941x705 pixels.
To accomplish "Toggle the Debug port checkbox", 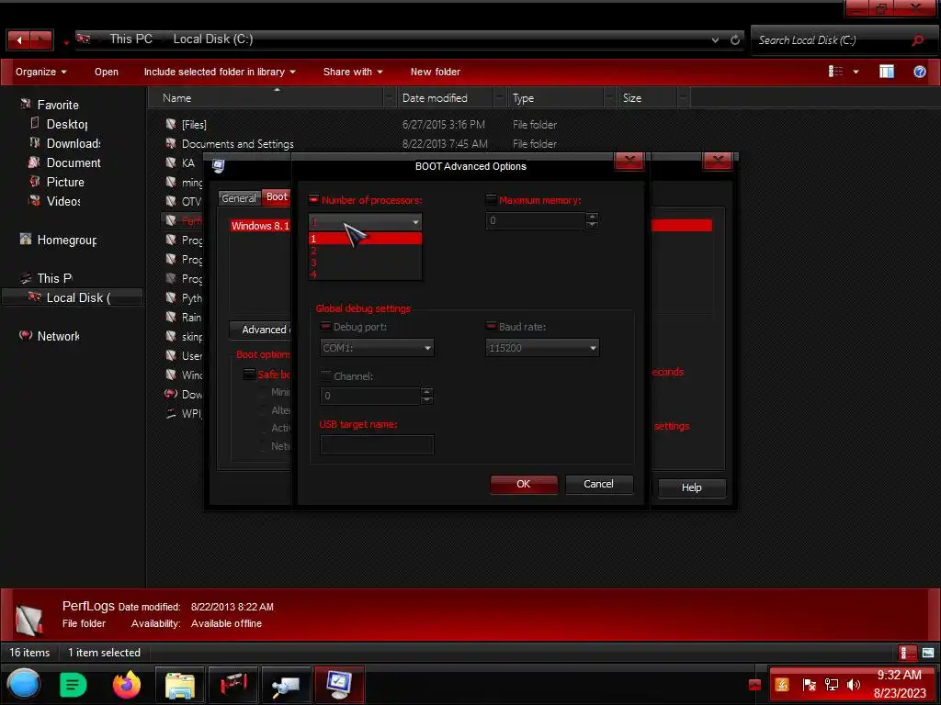I will pos(326,326).
